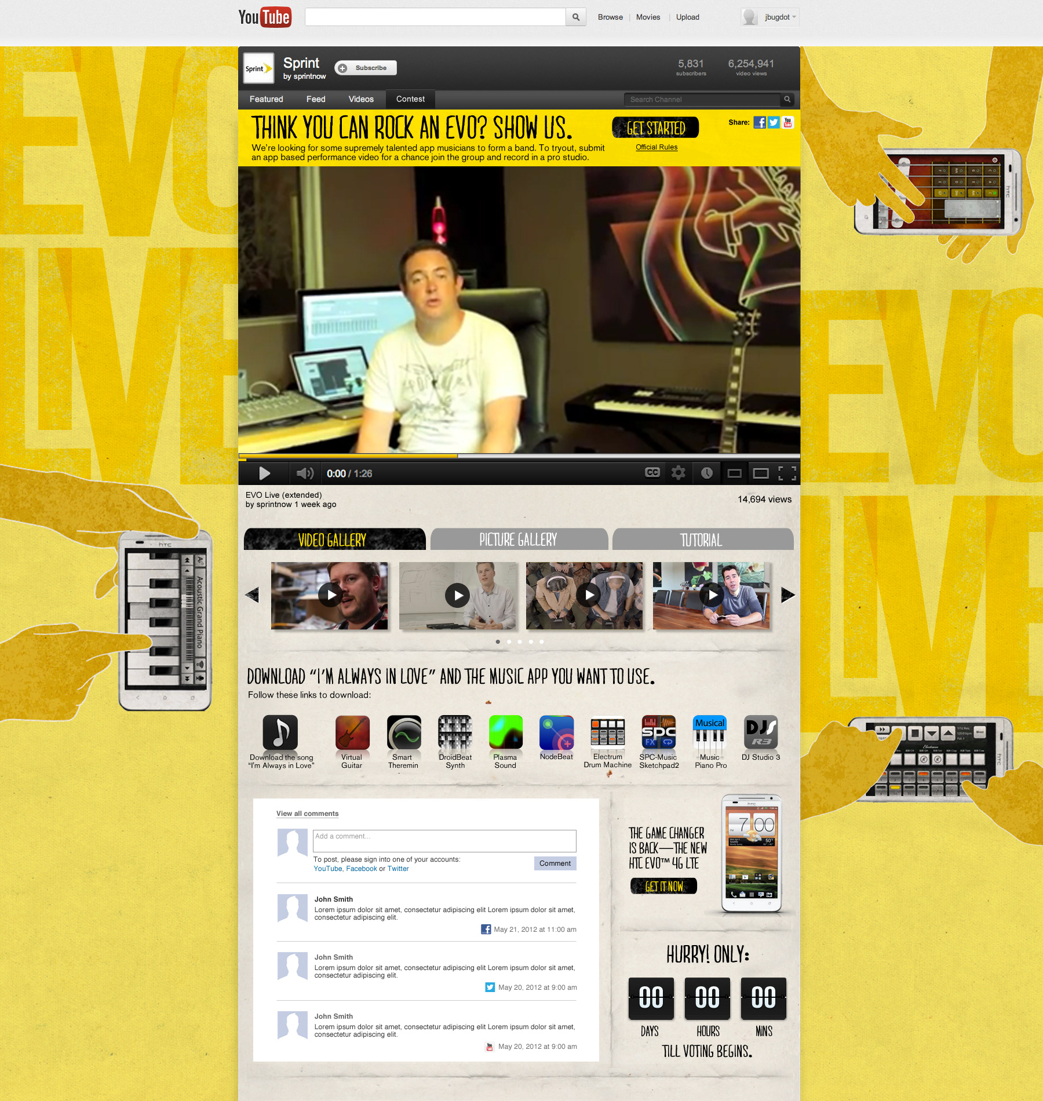Toggle closed captions CC
The image size is (1043, 1101).
pyautogui.click(x=652, y=473)
